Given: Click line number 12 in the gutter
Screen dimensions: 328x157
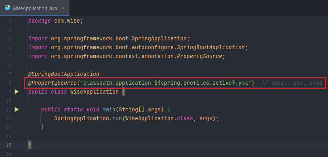Looking at the screenshot, I should coord(9,119).
